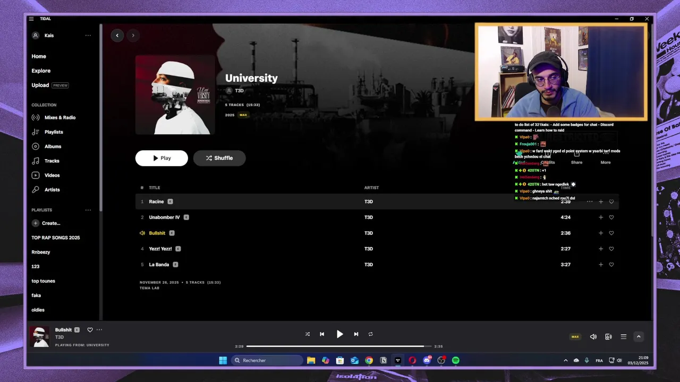Image resolution: width=680 pixels, height=382 pixels.
Task: Open more options for Racine track
Action: [x=590, y=202]
